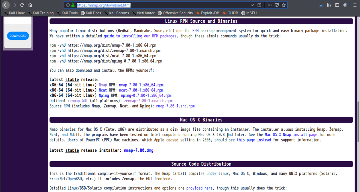Open the Kali Linux bookmark
This screenshot has width=360, height=192.
point(14,13)
